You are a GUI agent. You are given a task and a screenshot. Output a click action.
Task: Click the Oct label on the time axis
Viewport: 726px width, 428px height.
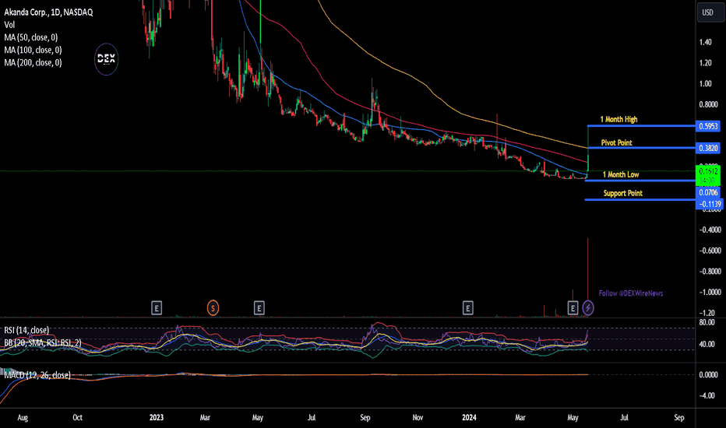(77, 417)
